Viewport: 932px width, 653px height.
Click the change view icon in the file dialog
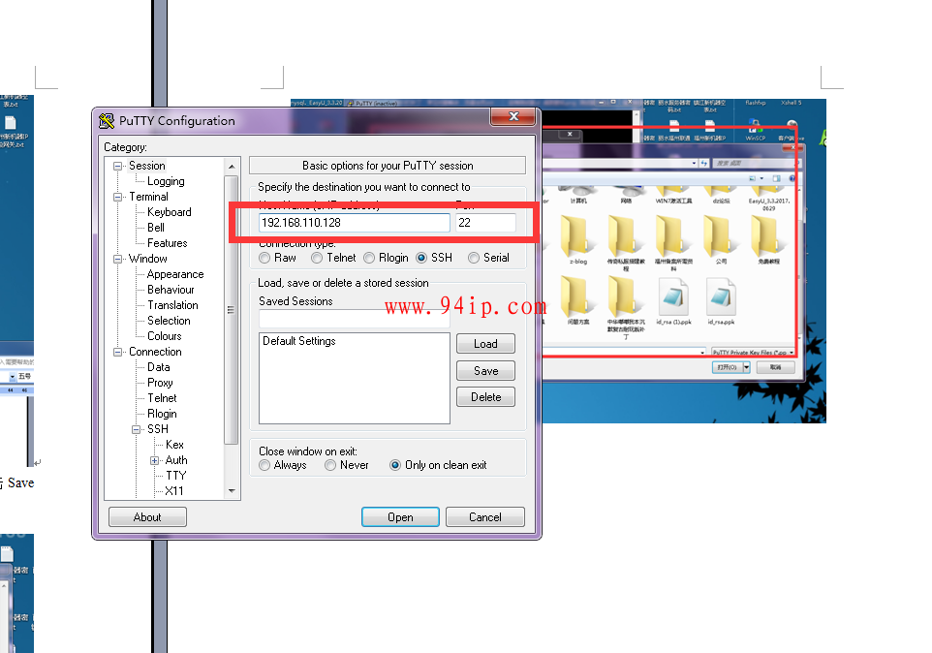coord(753,178)
